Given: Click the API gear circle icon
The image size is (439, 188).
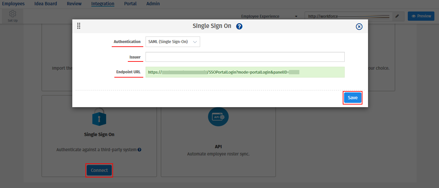Looking at the screenshot, I should (x=218, y=117).
